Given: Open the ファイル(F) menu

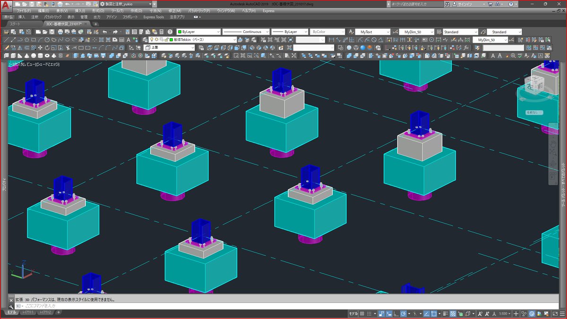Looking at the screenshot, I should pos(24,10).
